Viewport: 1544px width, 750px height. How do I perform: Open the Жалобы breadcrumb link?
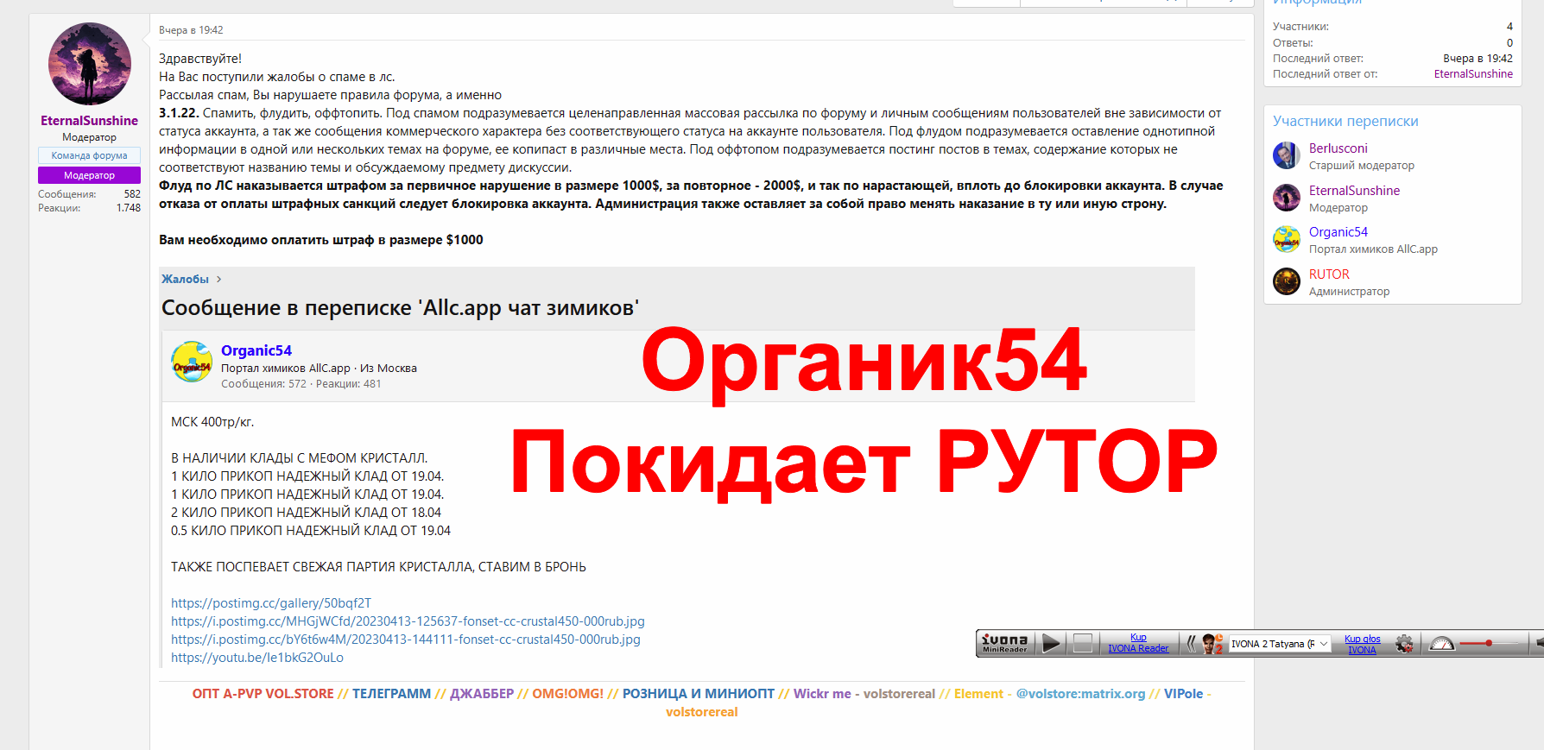pyautogui.click(x=185, y=279)
